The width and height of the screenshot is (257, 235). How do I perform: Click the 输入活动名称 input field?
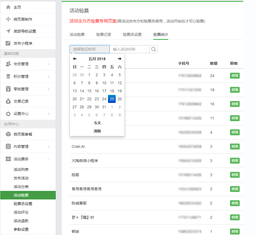click(x=129, y=49)
